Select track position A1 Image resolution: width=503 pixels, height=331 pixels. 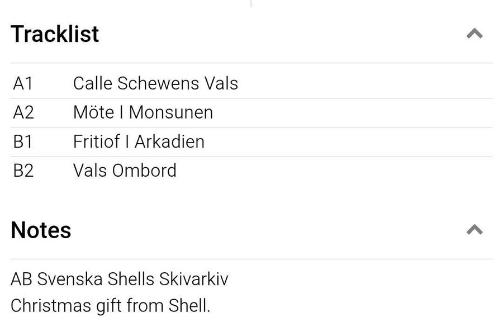pos(23,83)
